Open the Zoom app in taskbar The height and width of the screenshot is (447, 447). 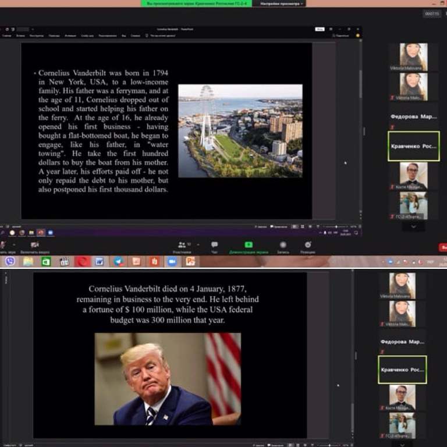(x=172, y=262)
